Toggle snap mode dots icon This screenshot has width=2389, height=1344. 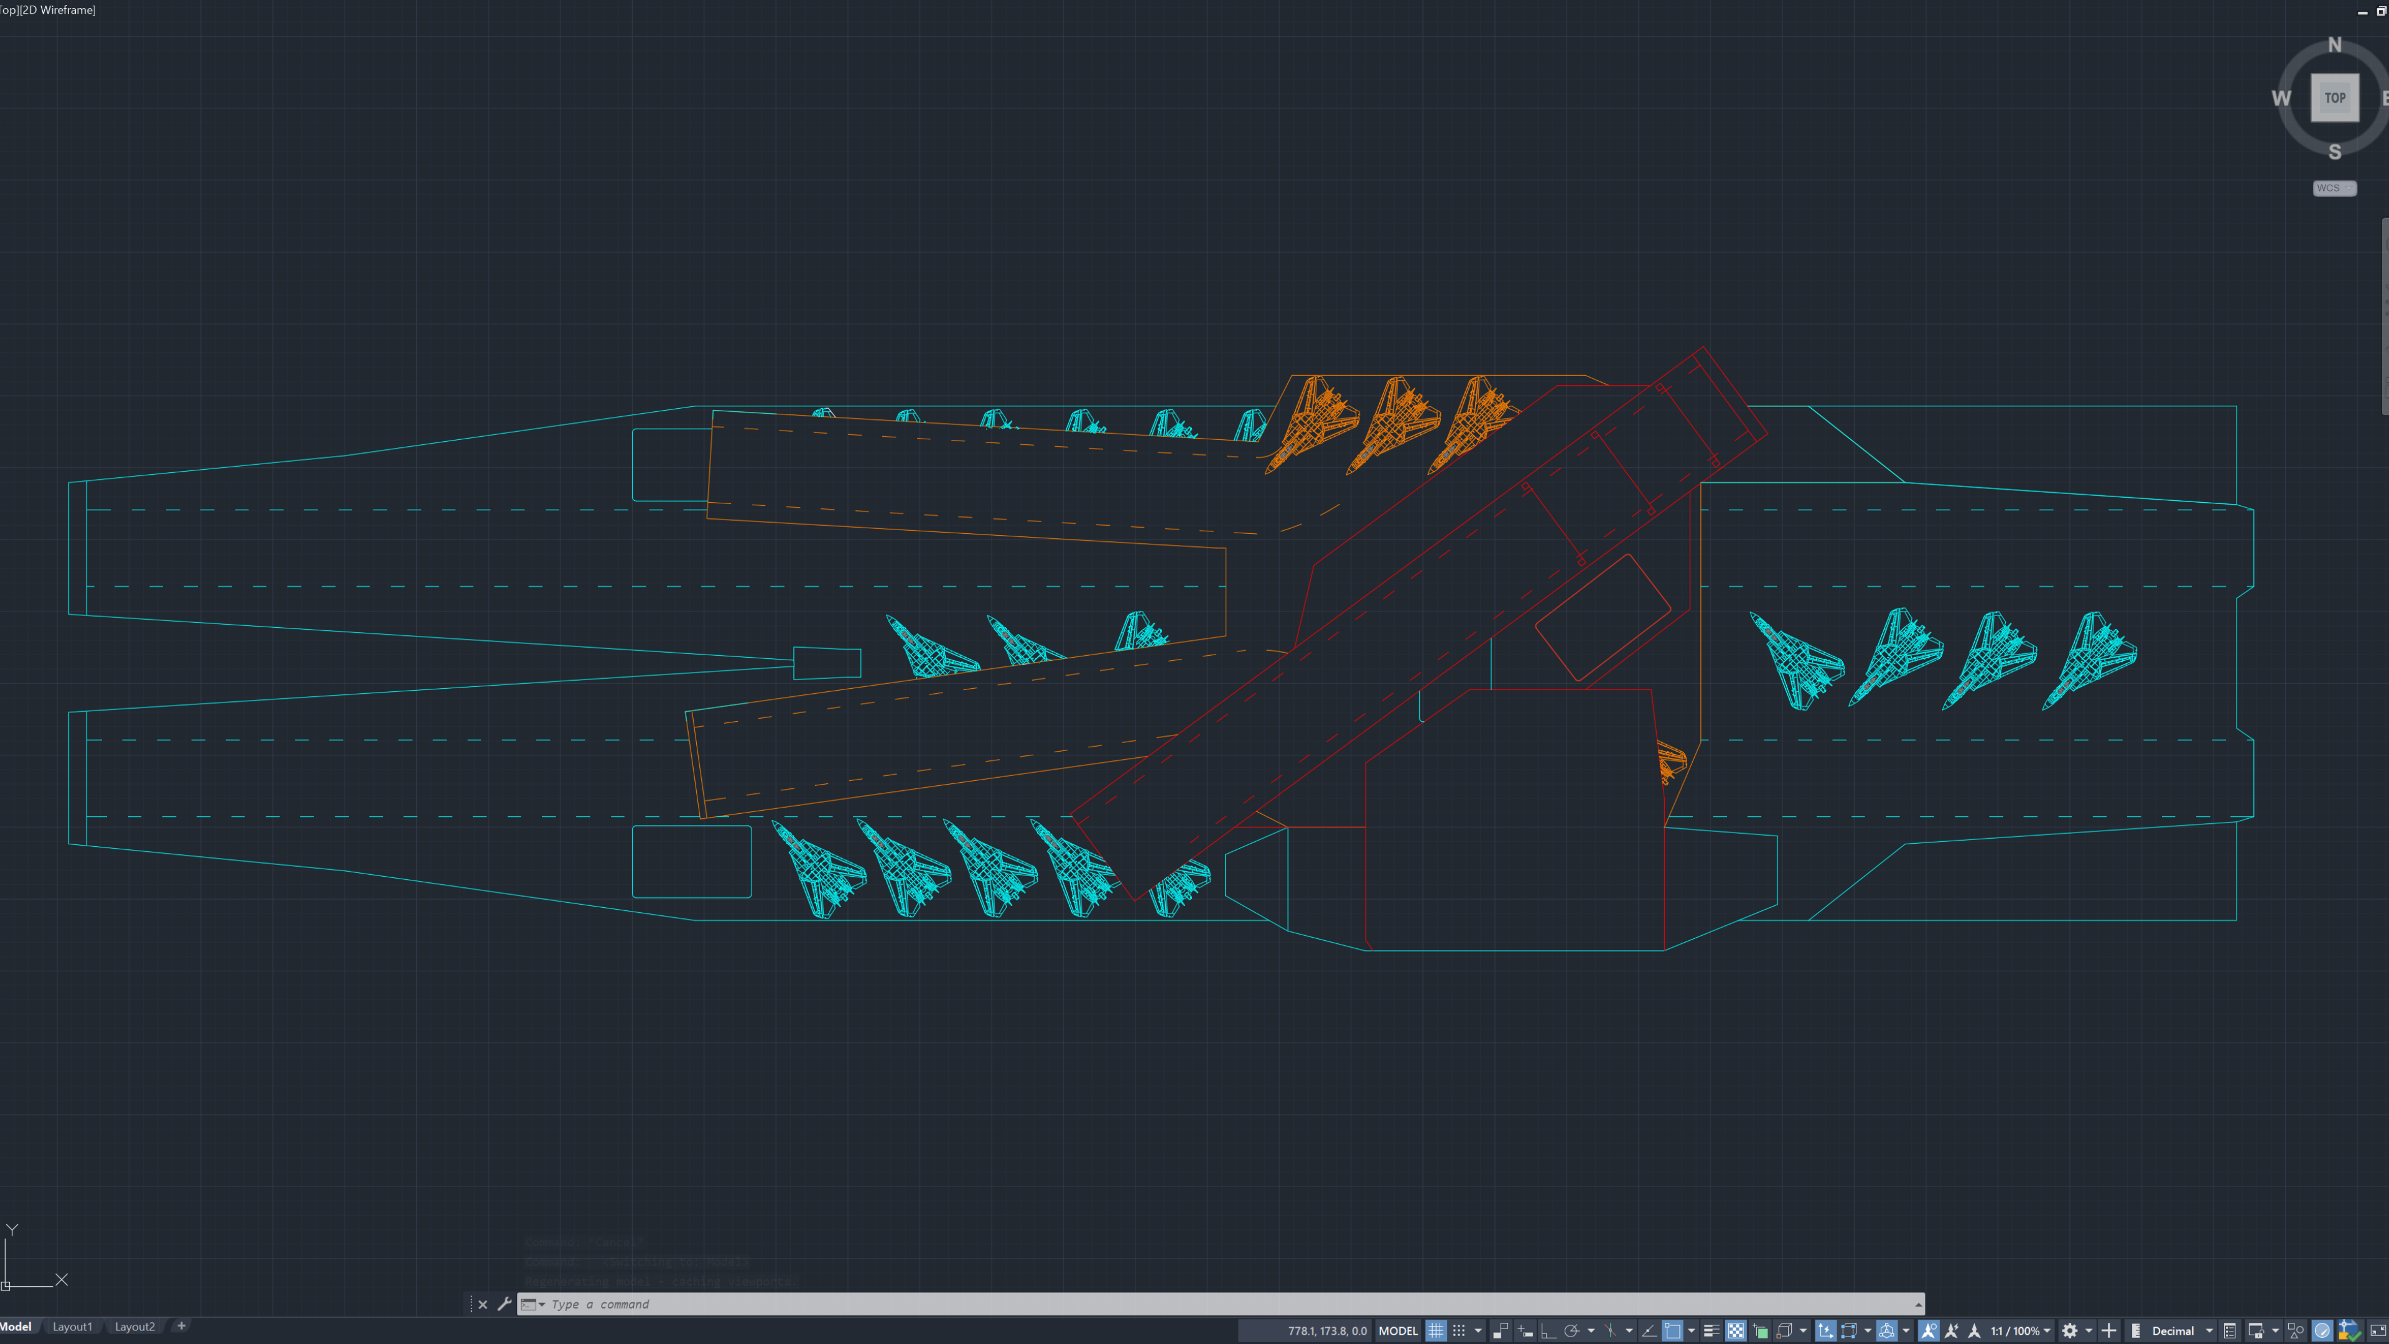[x=1459, y=1331]
